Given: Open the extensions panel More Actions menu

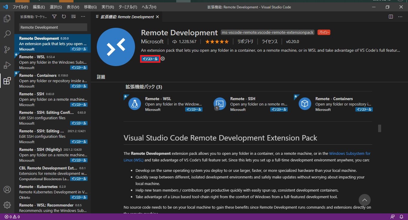Looking at the screenshot, I should coord(83,17).
